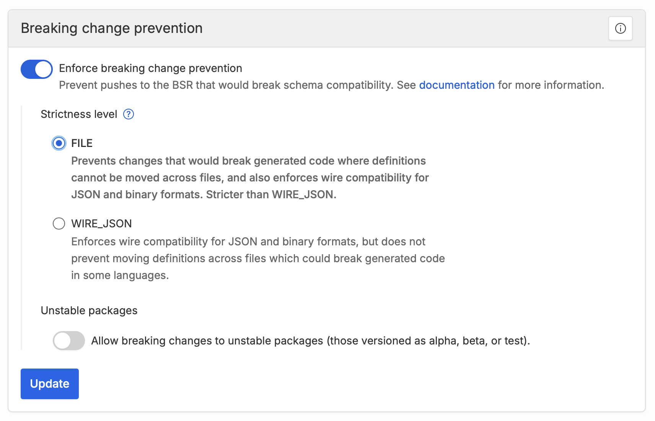This screenshot has width=655, height=421.
Task: Enable the unstable packages toggle switch
Action: coord(69,341)
